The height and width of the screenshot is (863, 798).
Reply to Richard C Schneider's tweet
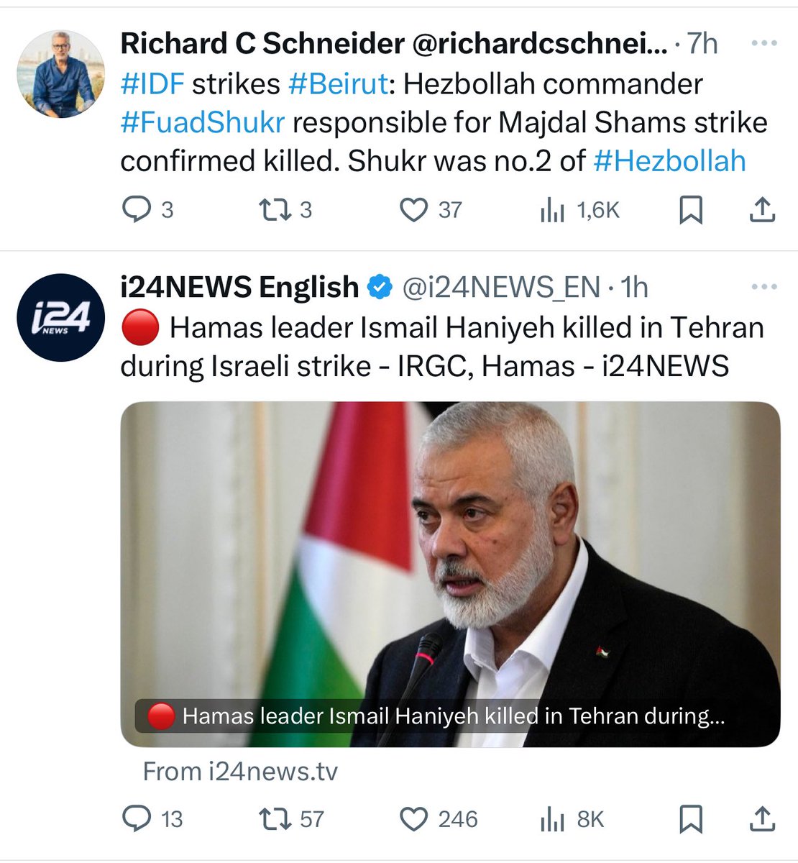coord(147,210)
